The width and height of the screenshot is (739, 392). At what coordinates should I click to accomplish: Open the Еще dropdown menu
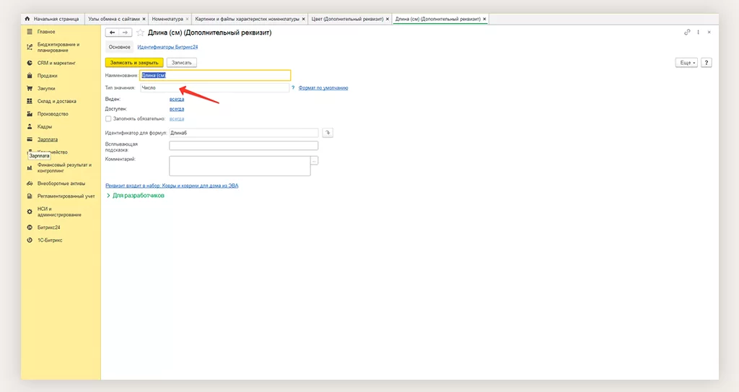click(x=686, y=63)
